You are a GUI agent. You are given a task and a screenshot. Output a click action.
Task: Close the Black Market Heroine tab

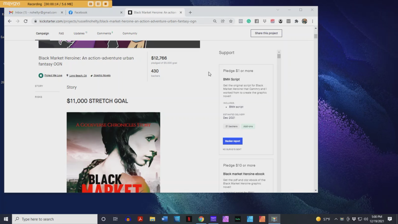(x=181, y=12)
